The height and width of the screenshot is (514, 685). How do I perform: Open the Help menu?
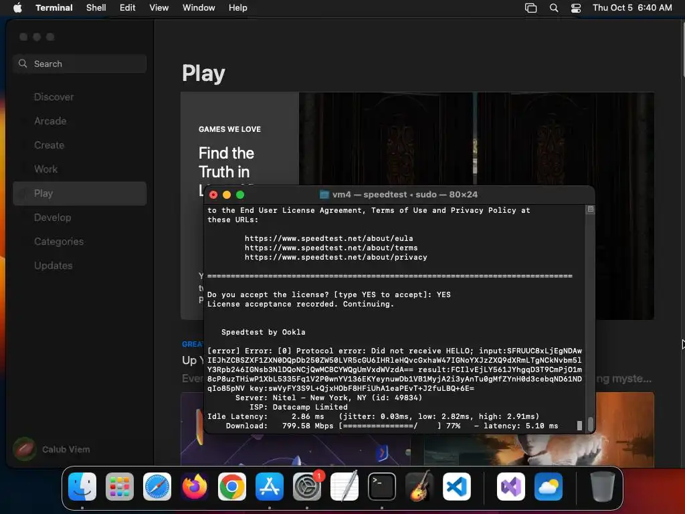(237, 7)
